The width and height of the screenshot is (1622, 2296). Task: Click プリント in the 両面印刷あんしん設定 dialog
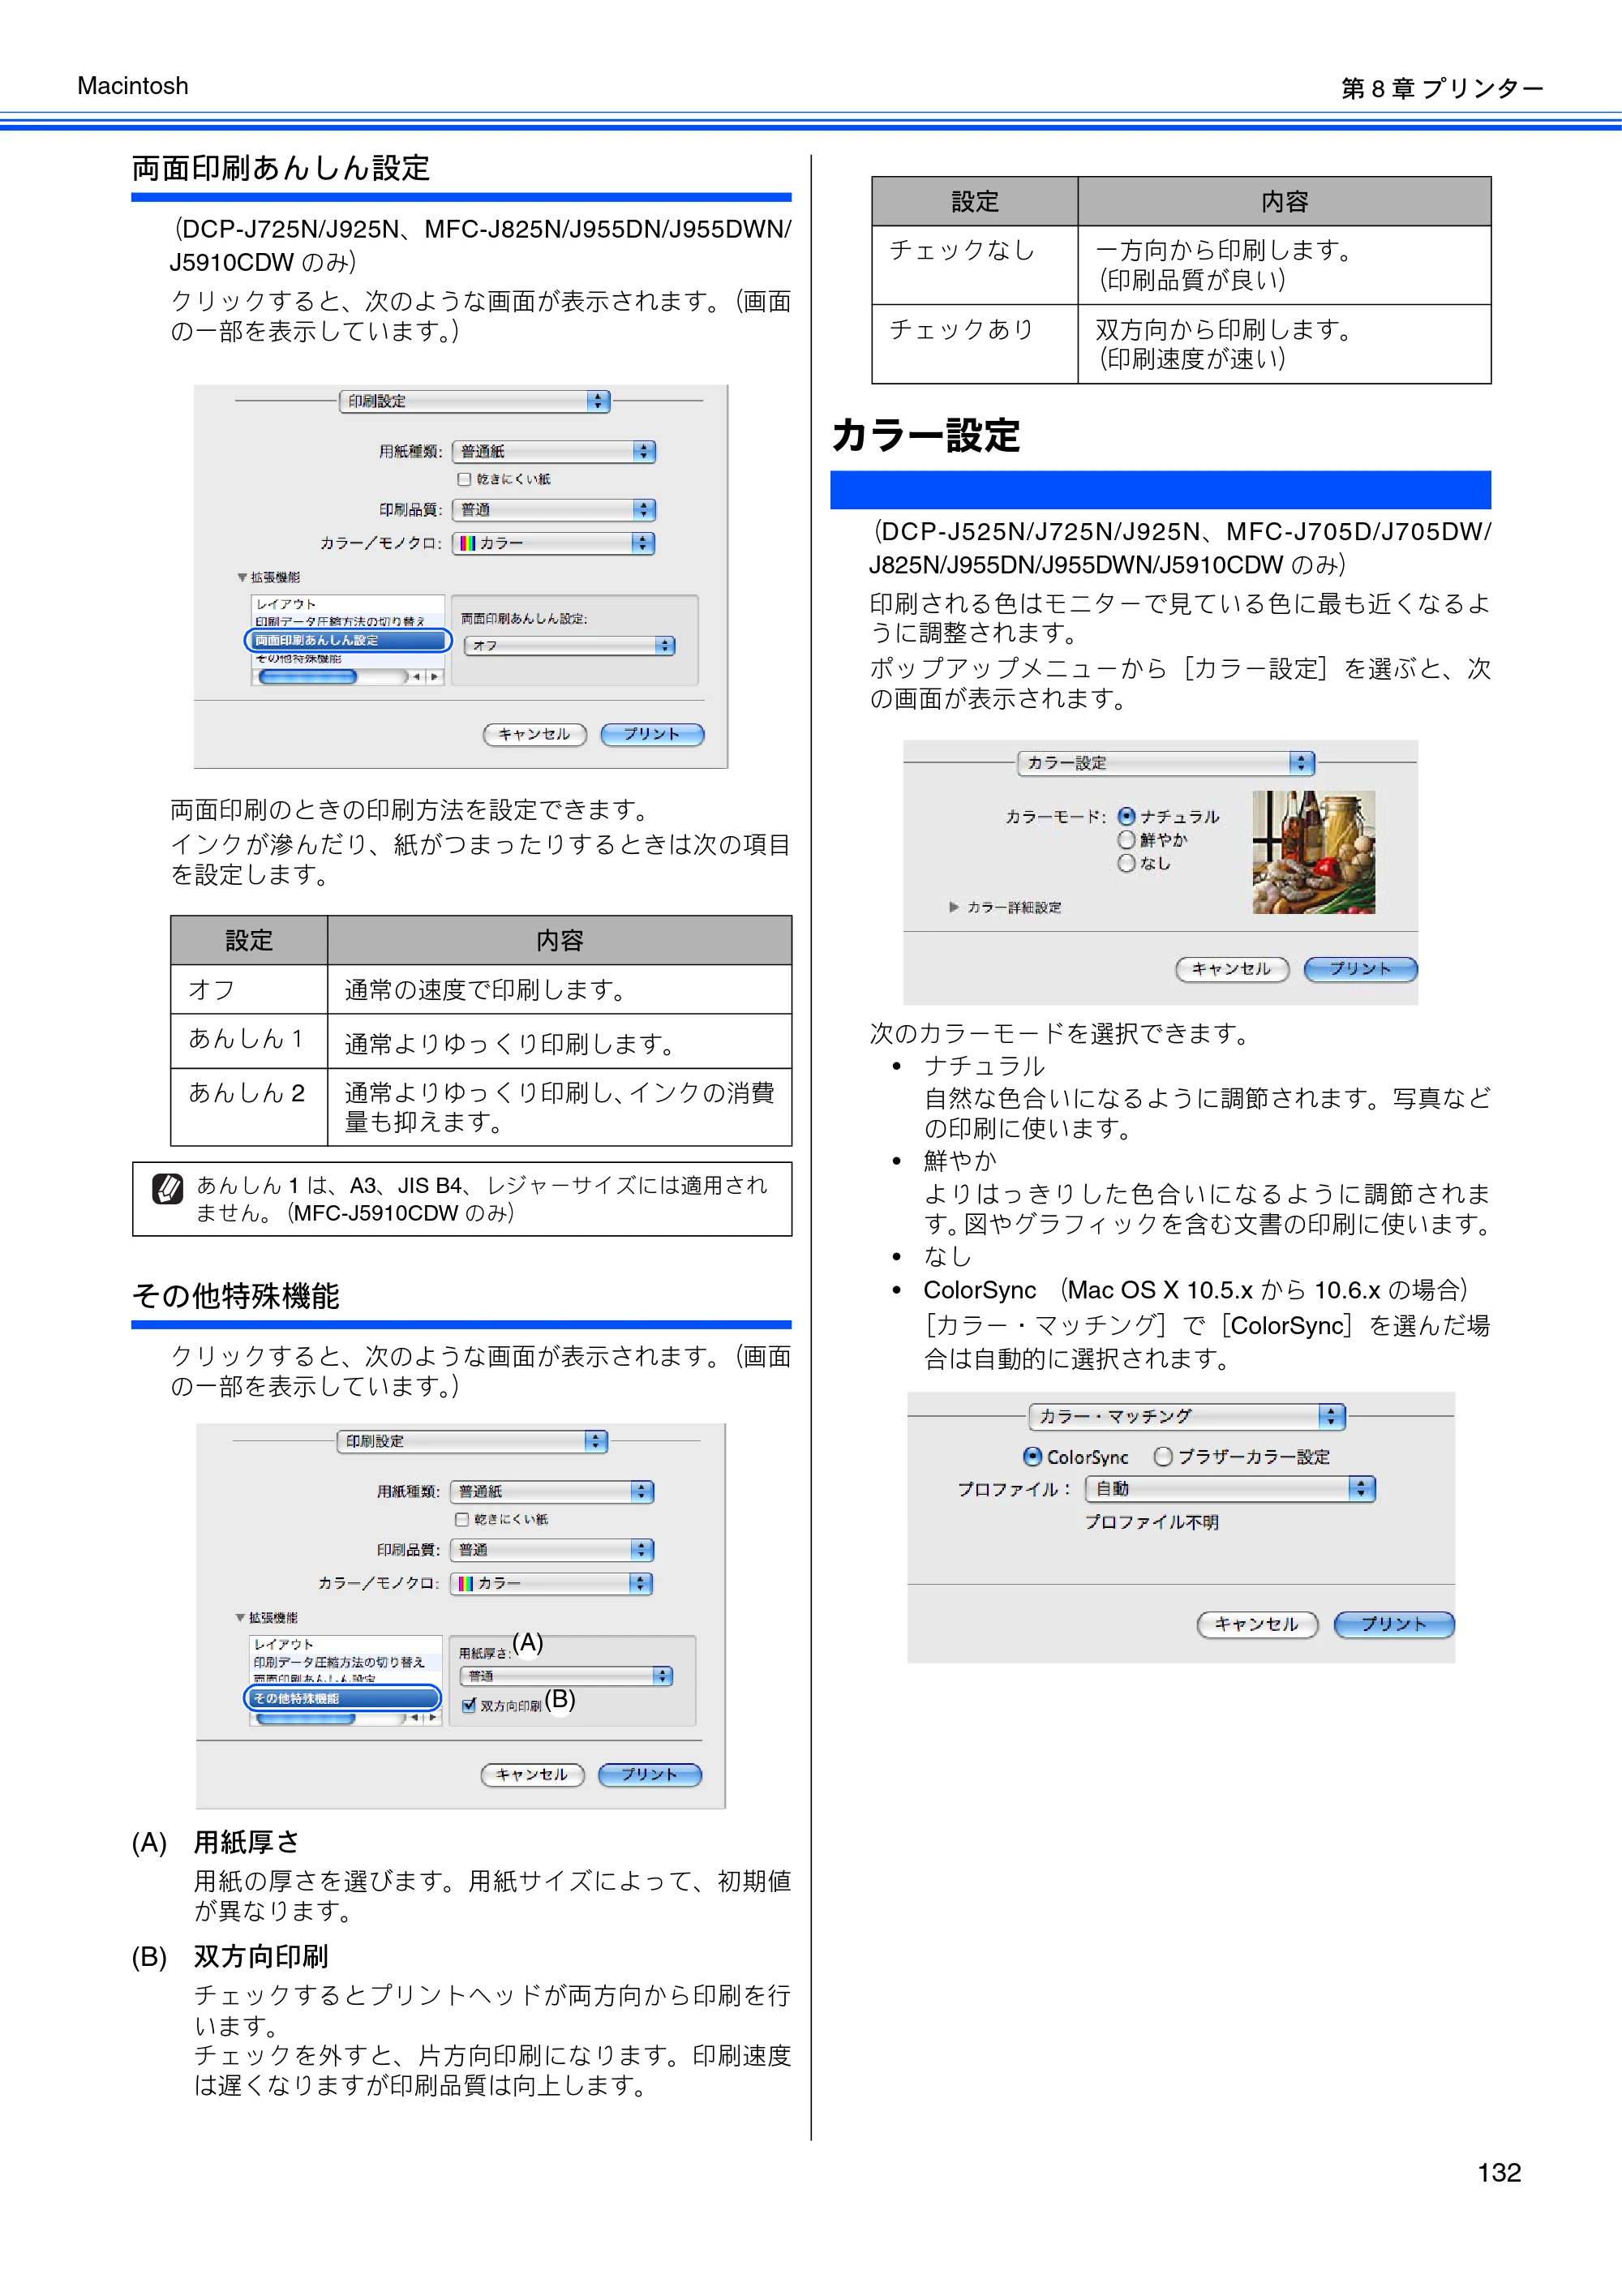point(652,734)
